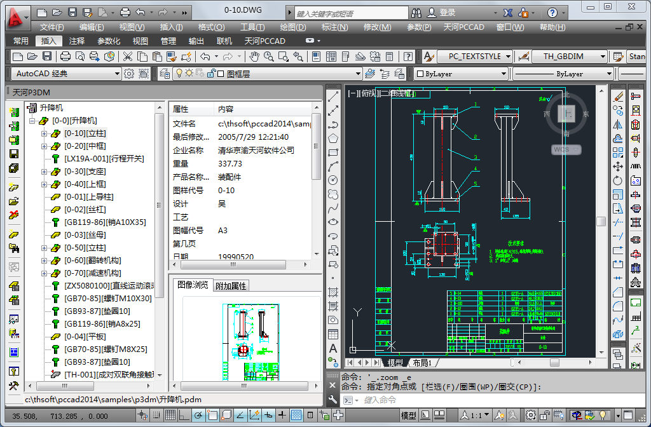This screenshot has width=651, height=427.
Task: Open the PC_TEXTSTYLE text style dropdown
Action: coord(508,57)
